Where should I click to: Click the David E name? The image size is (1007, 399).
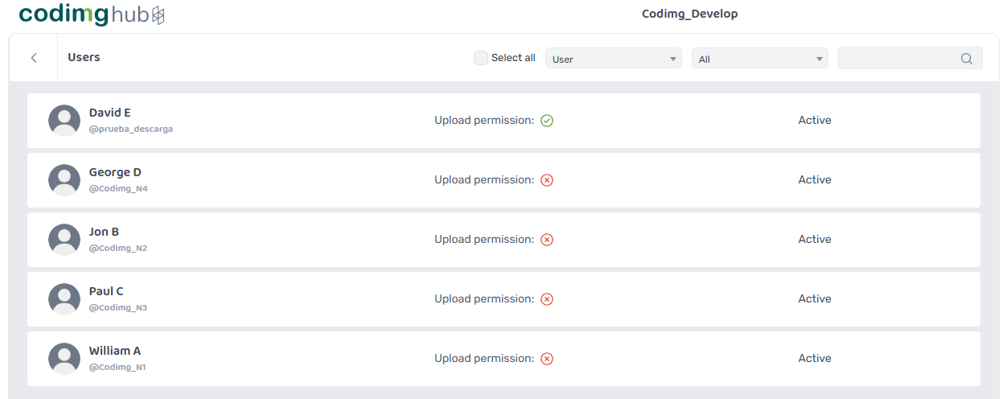coord(110,113)
